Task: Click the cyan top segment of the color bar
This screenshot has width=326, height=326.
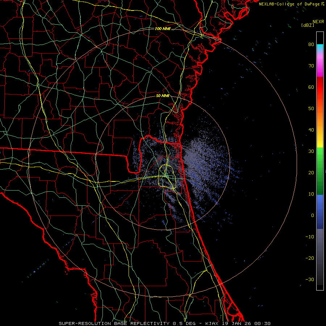Action: click(320, 48)
